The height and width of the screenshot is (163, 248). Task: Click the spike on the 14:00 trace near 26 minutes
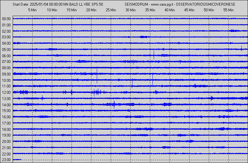coord(114,105)
